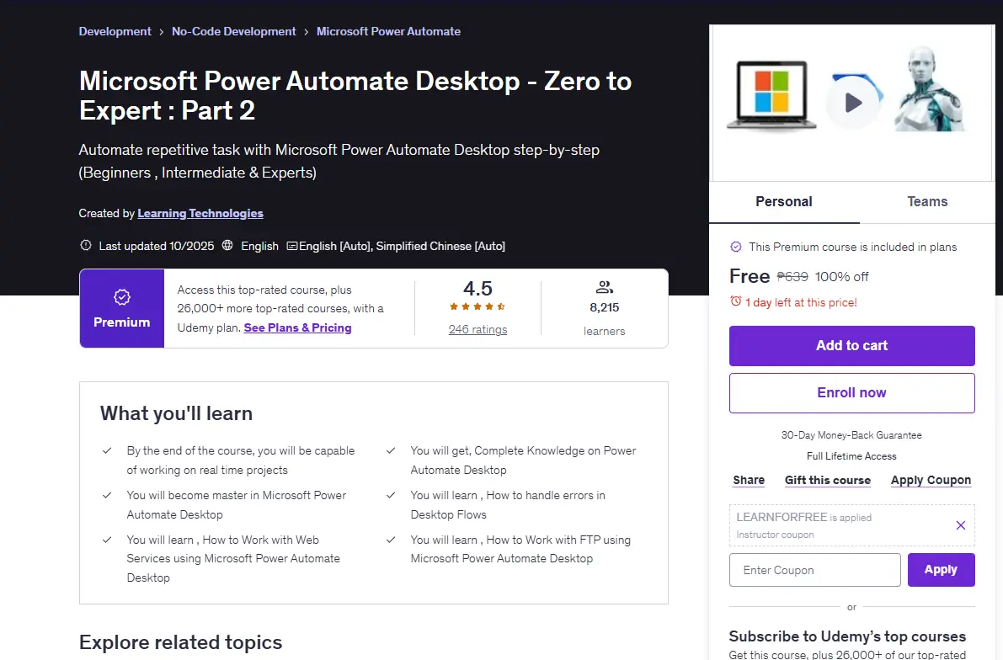Image resolution: width=1003 pixels, height=660 pixels.
Task: Click the 'Free' price label
Action: tap(750, 276)
